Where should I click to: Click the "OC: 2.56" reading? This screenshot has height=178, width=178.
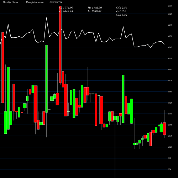click(x=122, y=8)
